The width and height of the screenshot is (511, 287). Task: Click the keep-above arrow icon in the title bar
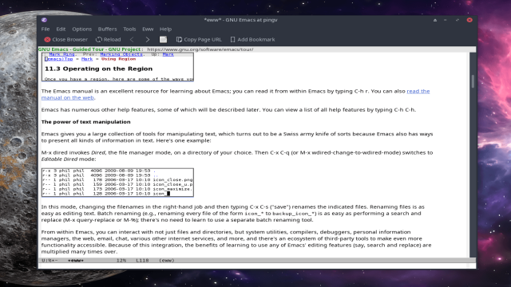[435, 20]
